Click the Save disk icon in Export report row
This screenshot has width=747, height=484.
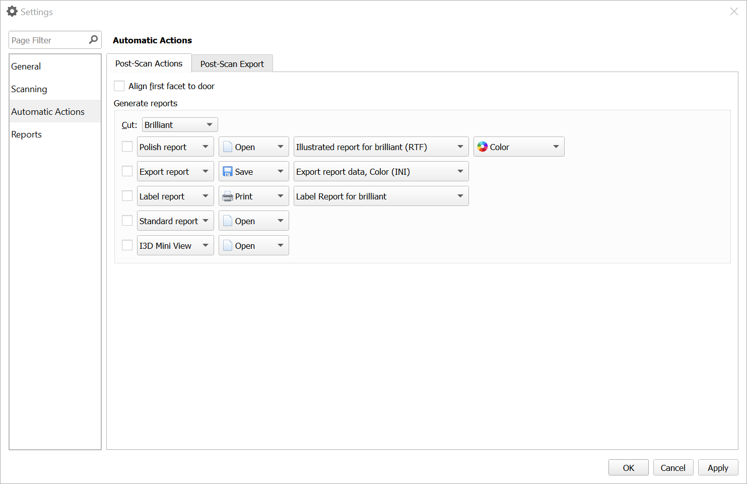(x=228, y=171)
